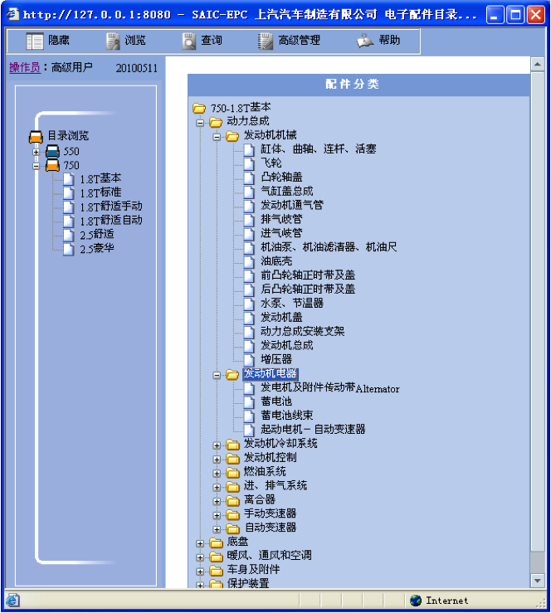Click the folder icon for 动力总成

point(216,123)
